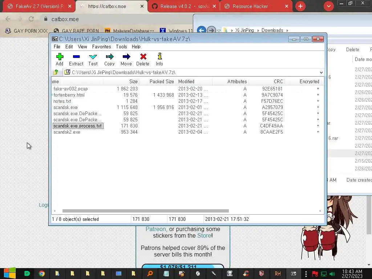Click the Patreon link on catbox page

coord(156,229)
